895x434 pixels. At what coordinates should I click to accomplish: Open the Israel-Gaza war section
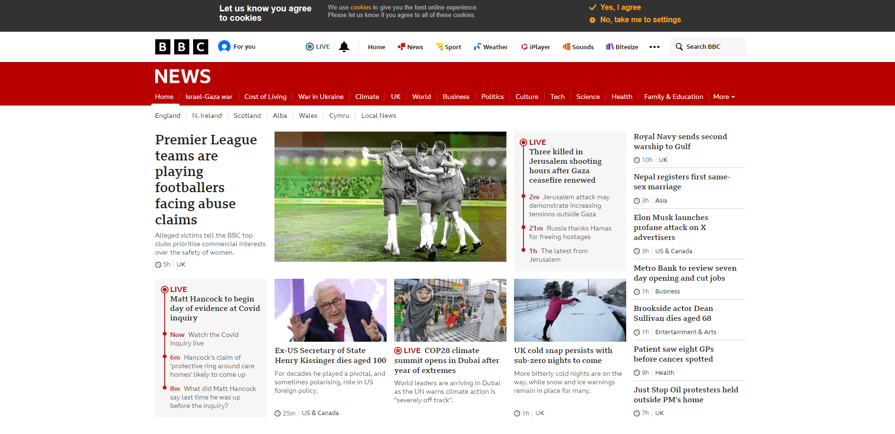pos(209,97)
